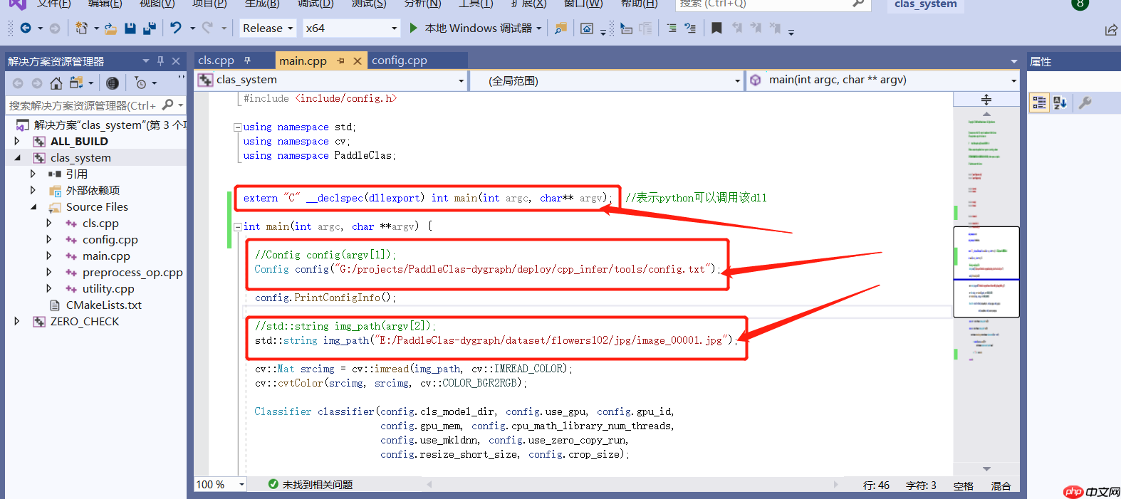Viewport: 1121px width, 499px height.
Task: Collapse the main function code block
Action: tap(238, 227)
